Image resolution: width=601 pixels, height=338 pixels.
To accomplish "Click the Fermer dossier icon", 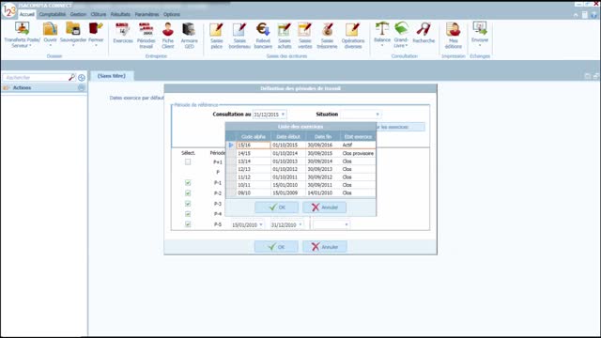I will 96,29.
